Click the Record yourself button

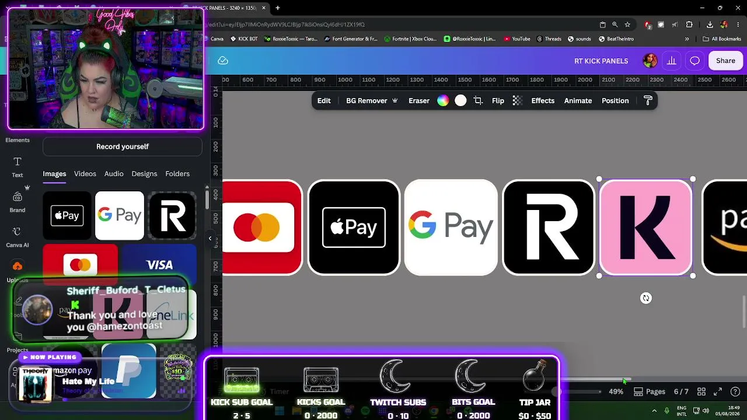click(x=123, y=146)
